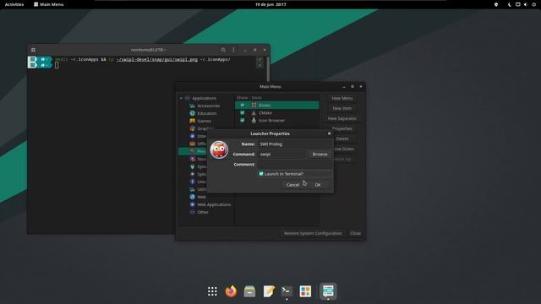The width and height of the screenshot is (541, 304).
Task: Open the Software store icon in dock
Action: (x=305, y=291)
